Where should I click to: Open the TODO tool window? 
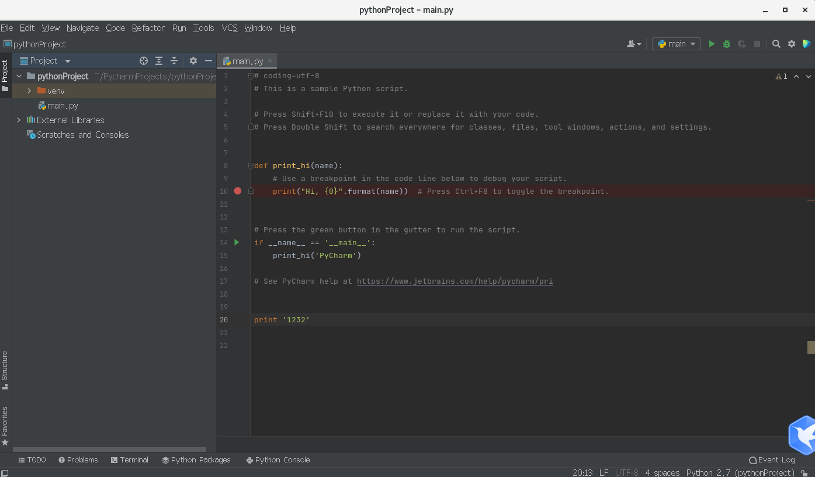click(32, 460)
